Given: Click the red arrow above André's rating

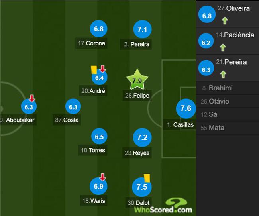Looking at the screenshot, I should click(102, 69).
